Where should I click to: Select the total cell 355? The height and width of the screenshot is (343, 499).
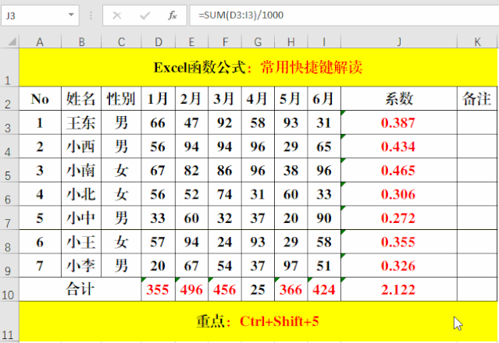coord(159,289)
